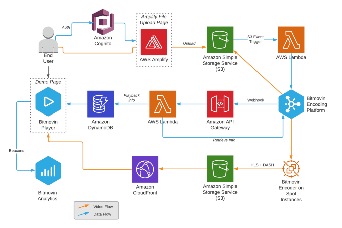This screenshot has width=342, height=228.
Task: Click the 'Playback info' label
Action: click(x=131, y=98)
